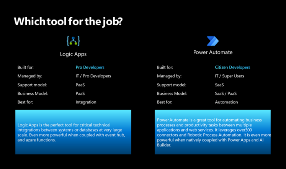This screenshot has width=286, height=169.
Task: Select the Power Automate description text box
Action: 212,132
